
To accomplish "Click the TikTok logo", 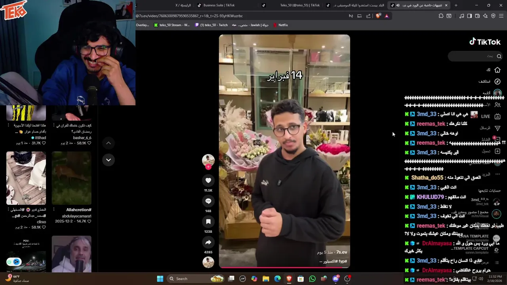I will pyautogui.click(x=485, y=42).
